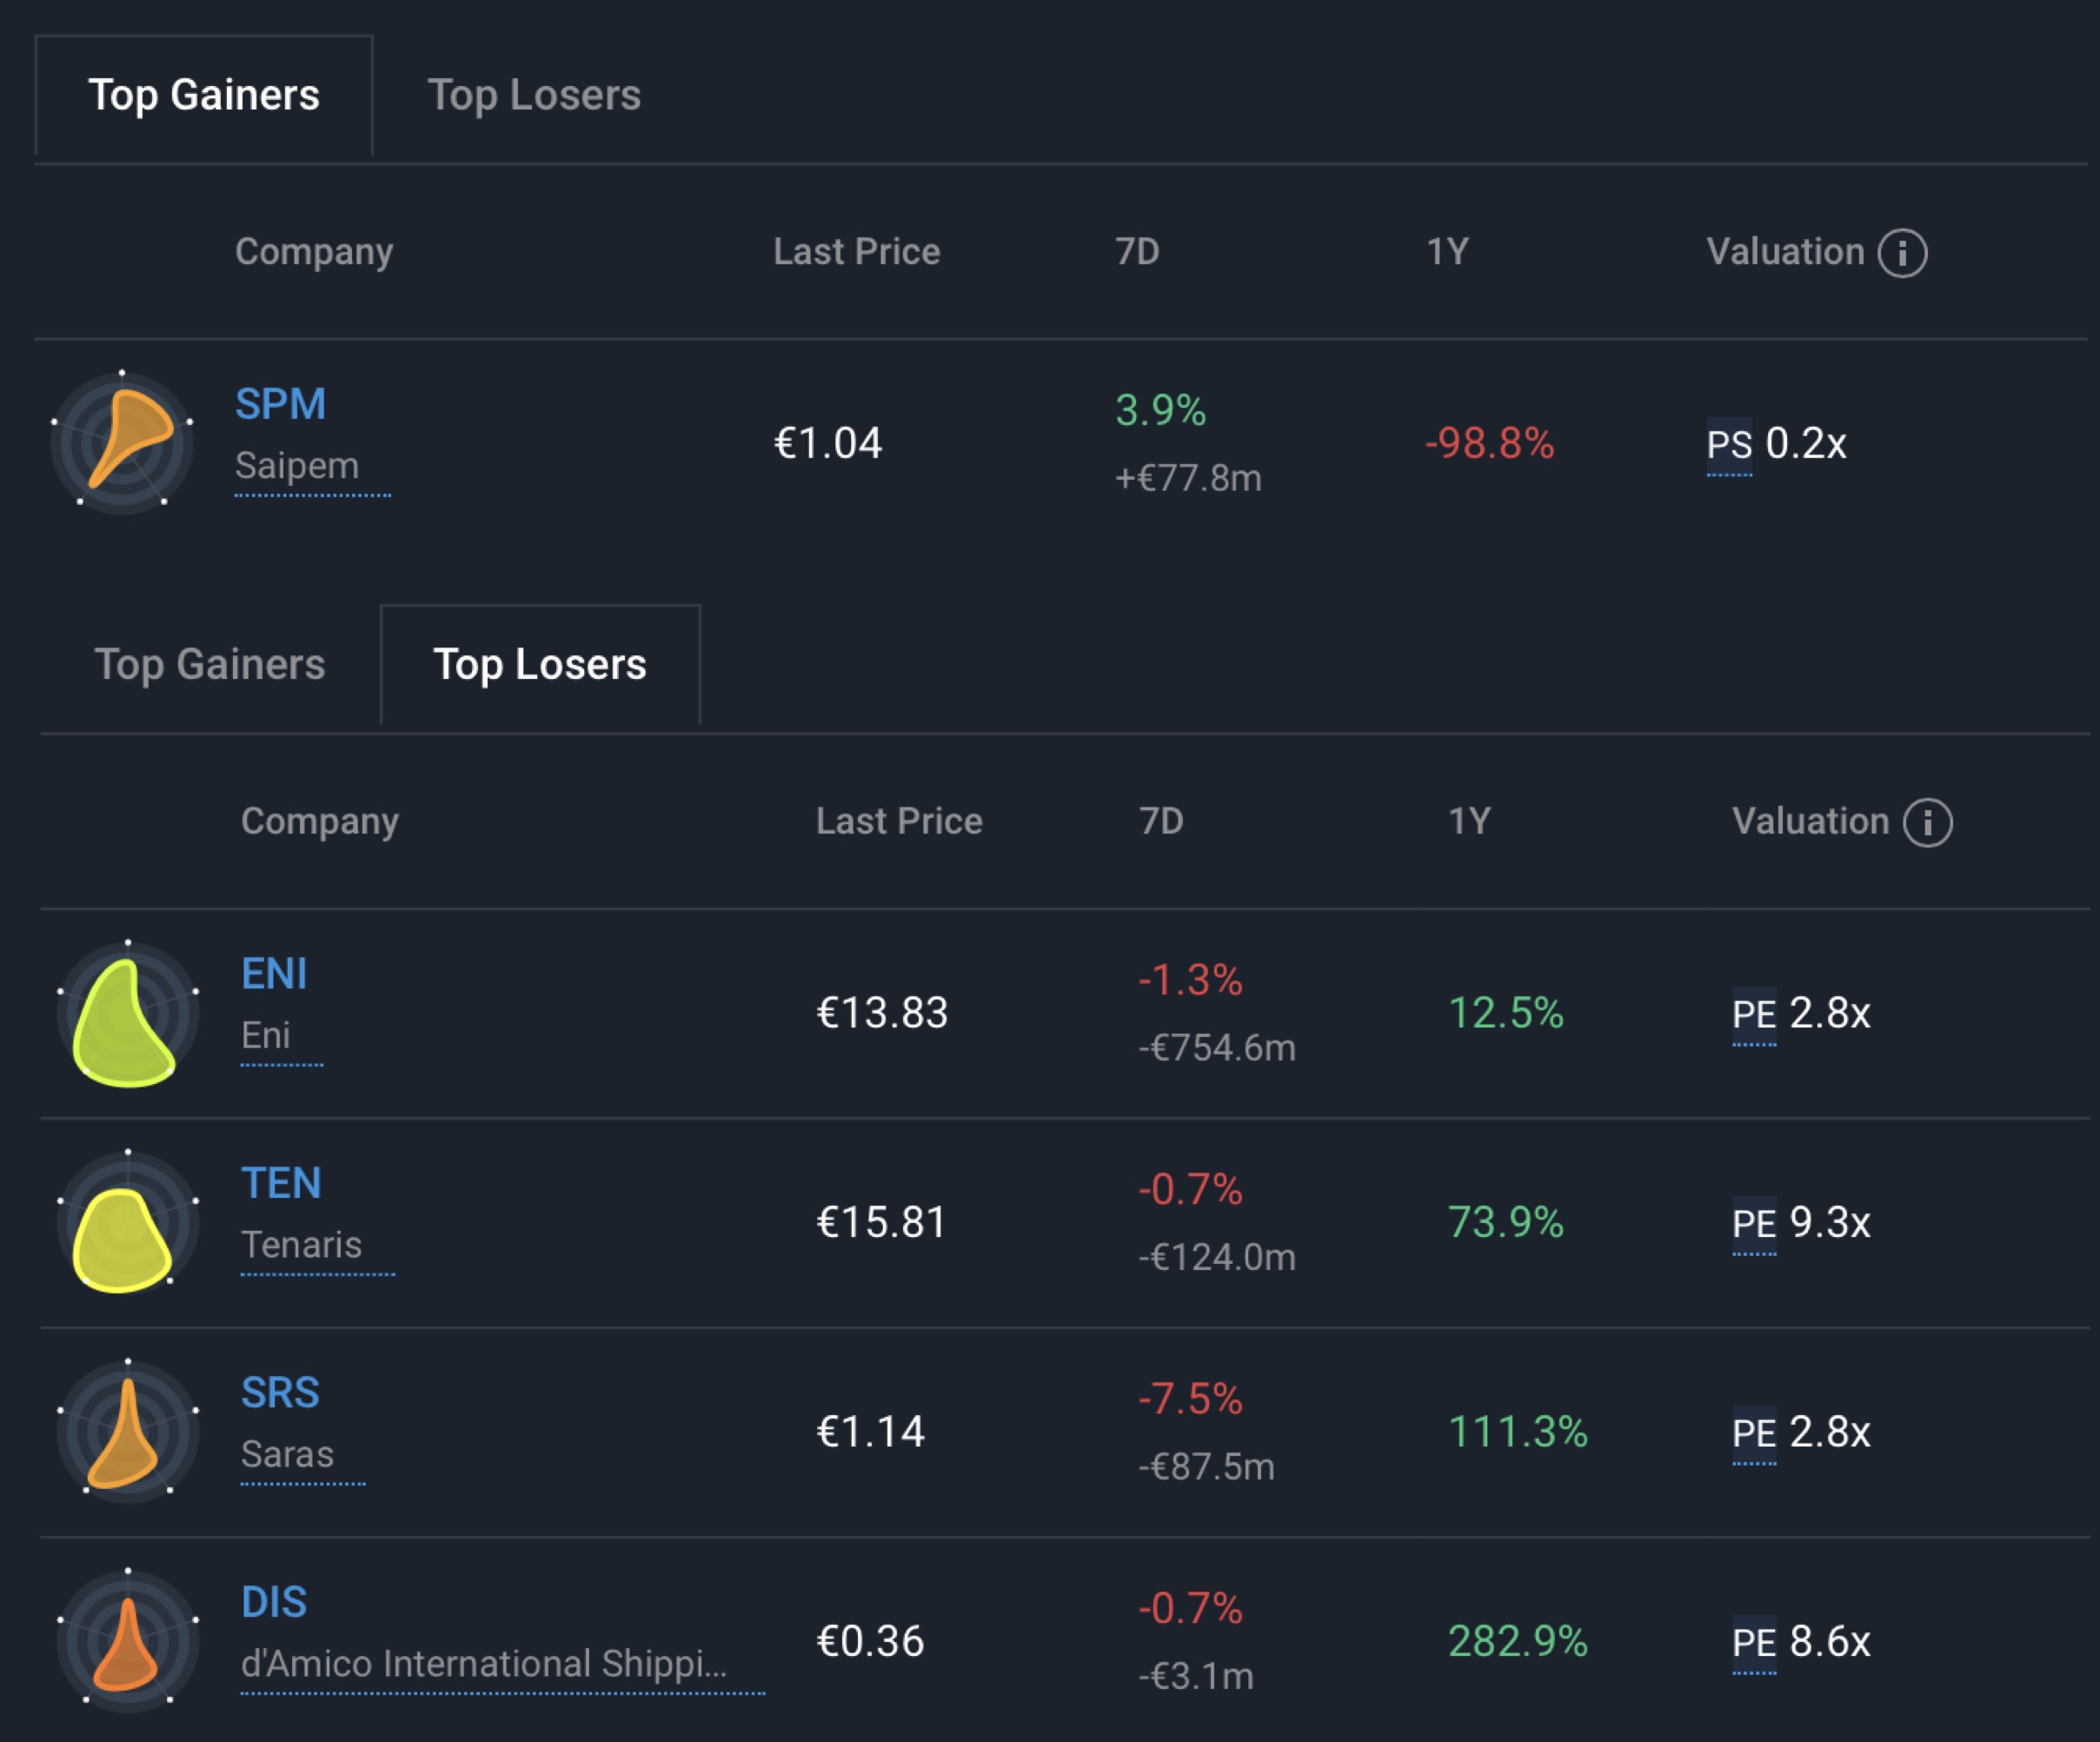2100x1742 pixels.
Task: Open d'Amico International Shipping name link
Action: [484, 1664]
